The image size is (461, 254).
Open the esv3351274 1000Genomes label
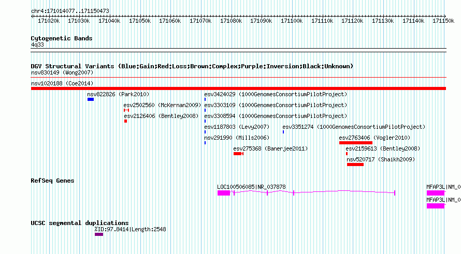(354, 127)
